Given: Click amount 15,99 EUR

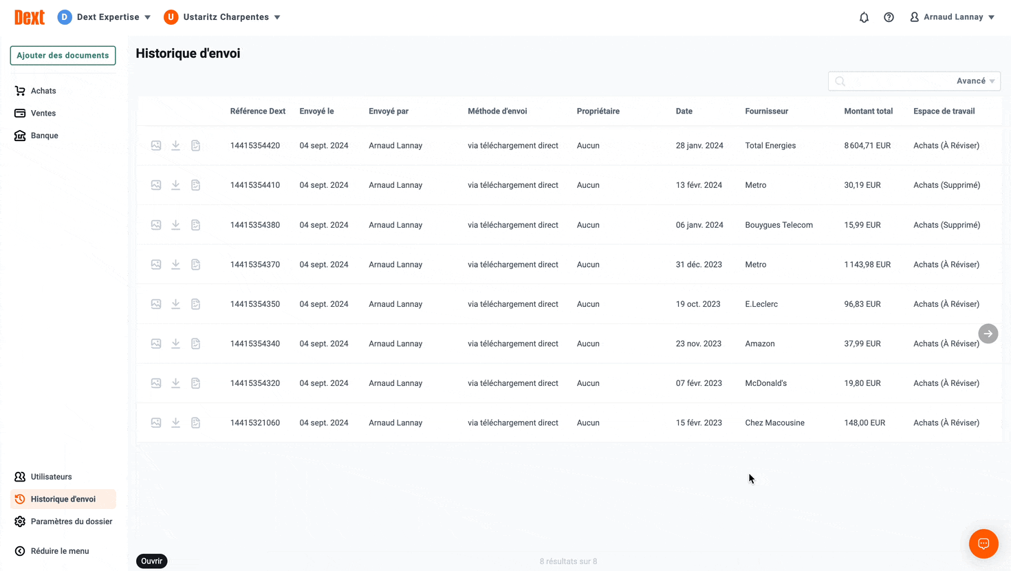Looking at the screenshot, I should coord(862,225).
